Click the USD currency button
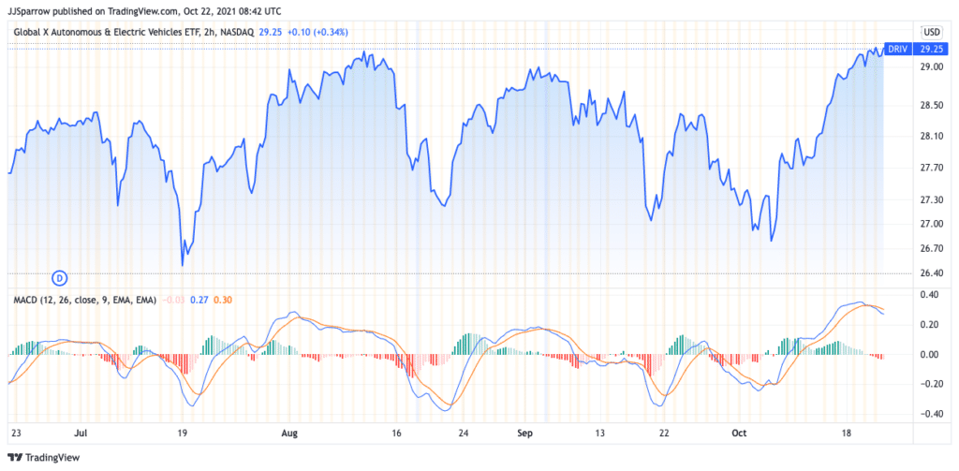The height and width of the screenshot is (471, 959). tap(932, 32)
